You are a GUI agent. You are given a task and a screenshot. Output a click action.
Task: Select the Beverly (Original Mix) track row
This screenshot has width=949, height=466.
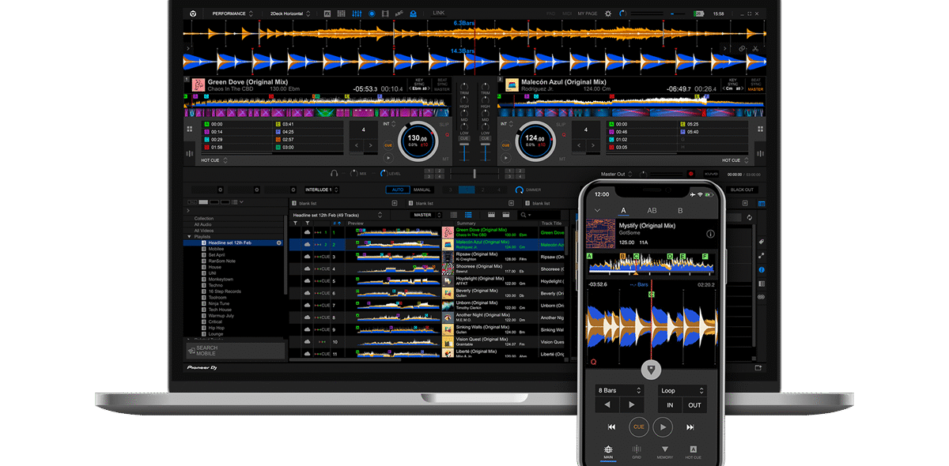coord(427,293)
